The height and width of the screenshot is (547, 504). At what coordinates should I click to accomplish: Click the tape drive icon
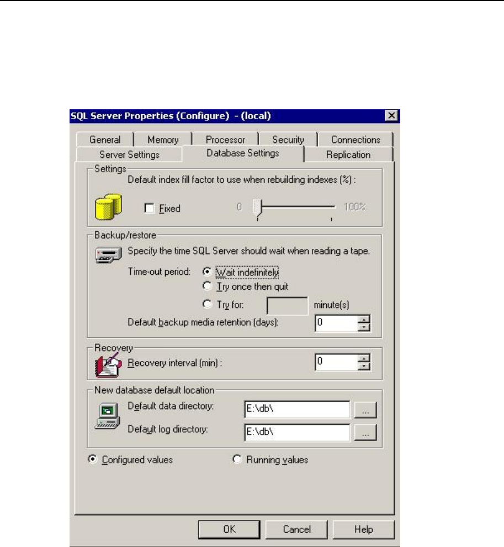click(109, 254)
